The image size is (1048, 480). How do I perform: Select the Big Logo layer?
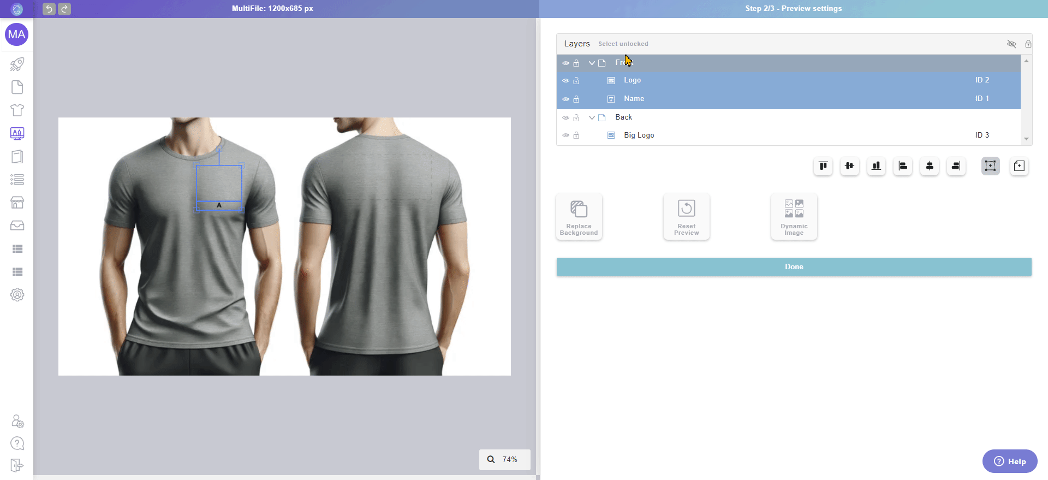[639, 135]
